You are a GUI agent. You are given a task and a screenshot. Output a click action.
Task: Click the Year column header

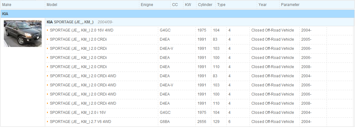(263, 5)
